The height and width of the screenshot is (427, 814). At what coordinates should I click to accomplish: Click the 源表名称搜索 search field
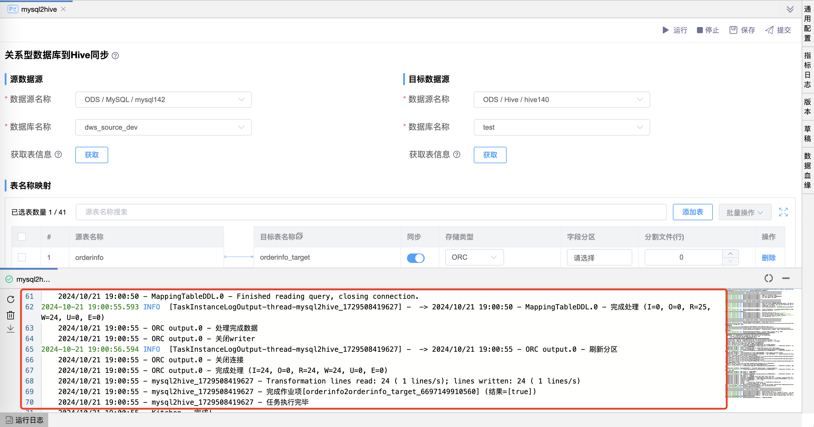pyautogui.click(x=371, y=212)
